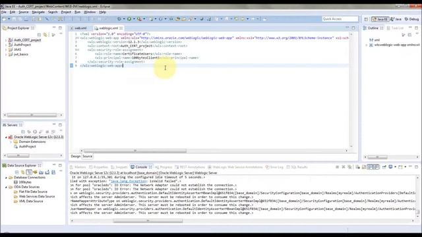Collapse the Oracle WebLogic Server 12c node
The image size is (422, 237).
click(x=6, y=137)
